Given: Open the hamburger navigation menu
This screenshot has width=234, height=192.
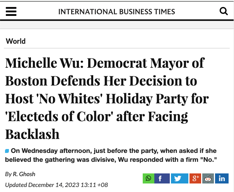Looking at the screenshot, I should click(12, 11).
